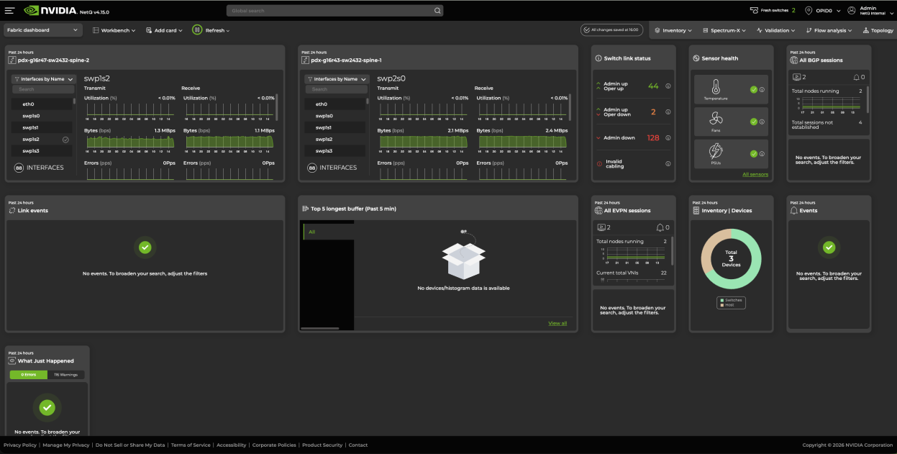Open the hamburger navigation menu

coord(9,11)
